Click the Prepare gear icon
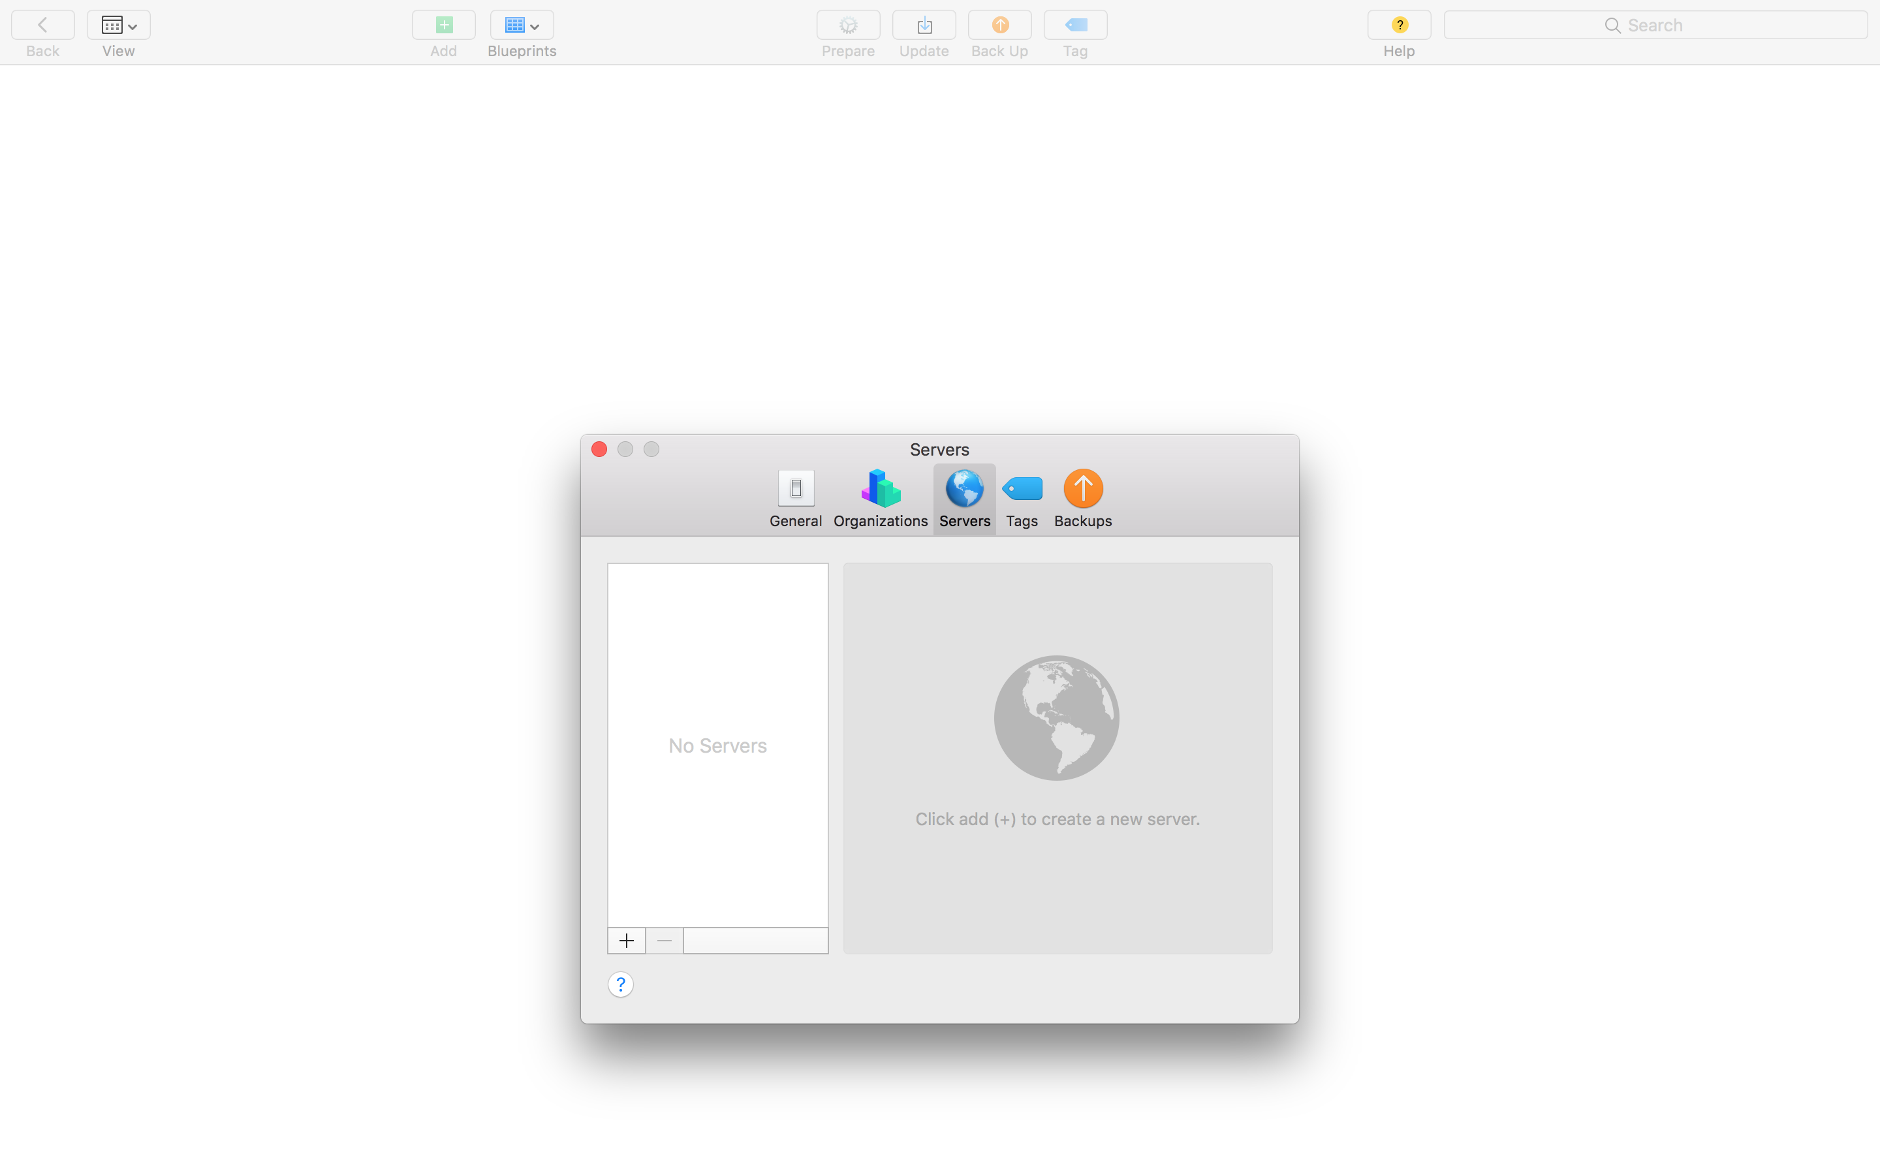 point(847,25)
